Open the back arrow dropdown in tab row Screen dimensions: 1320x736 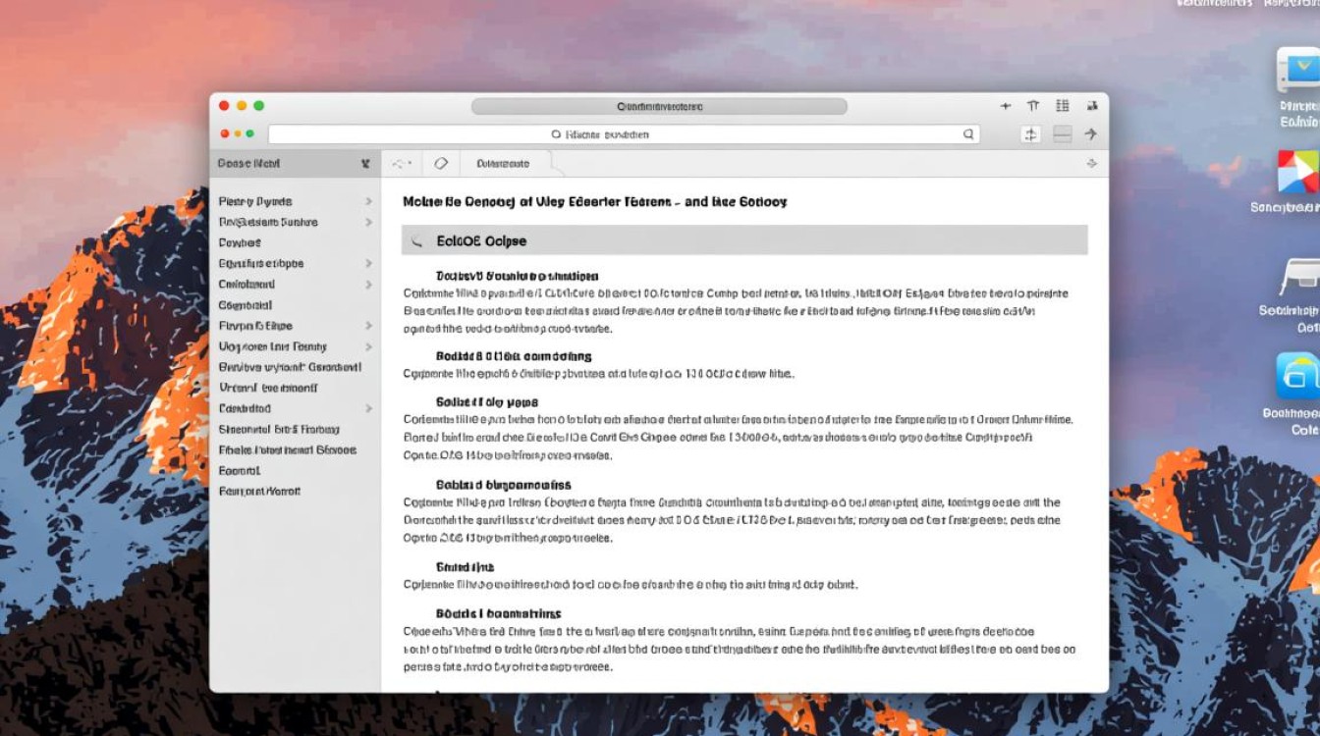(x=402, y=164)
